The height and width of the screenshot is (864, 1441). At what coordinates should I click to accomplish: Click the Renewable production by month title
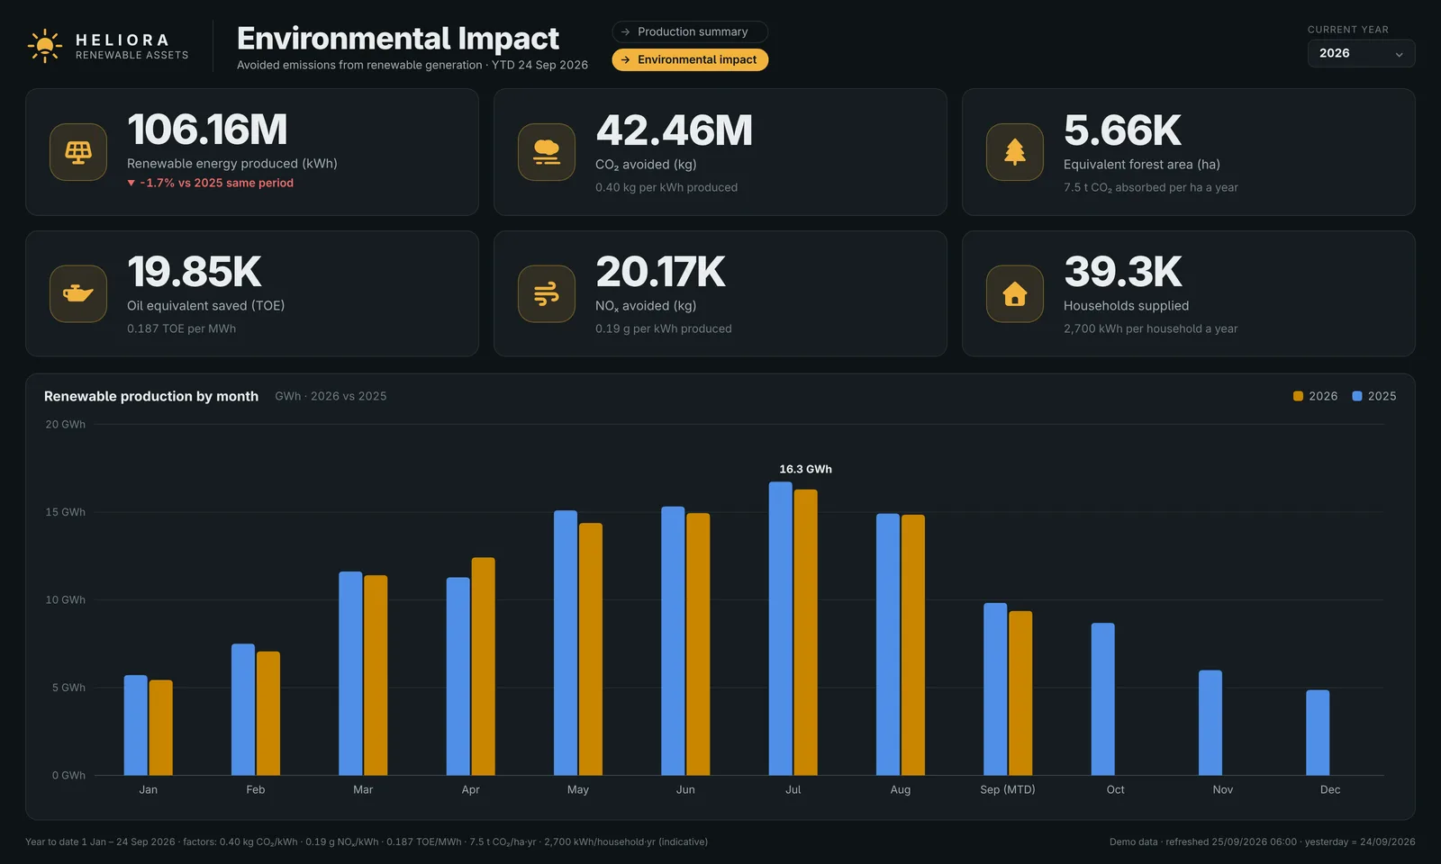(x=151, y=396)
